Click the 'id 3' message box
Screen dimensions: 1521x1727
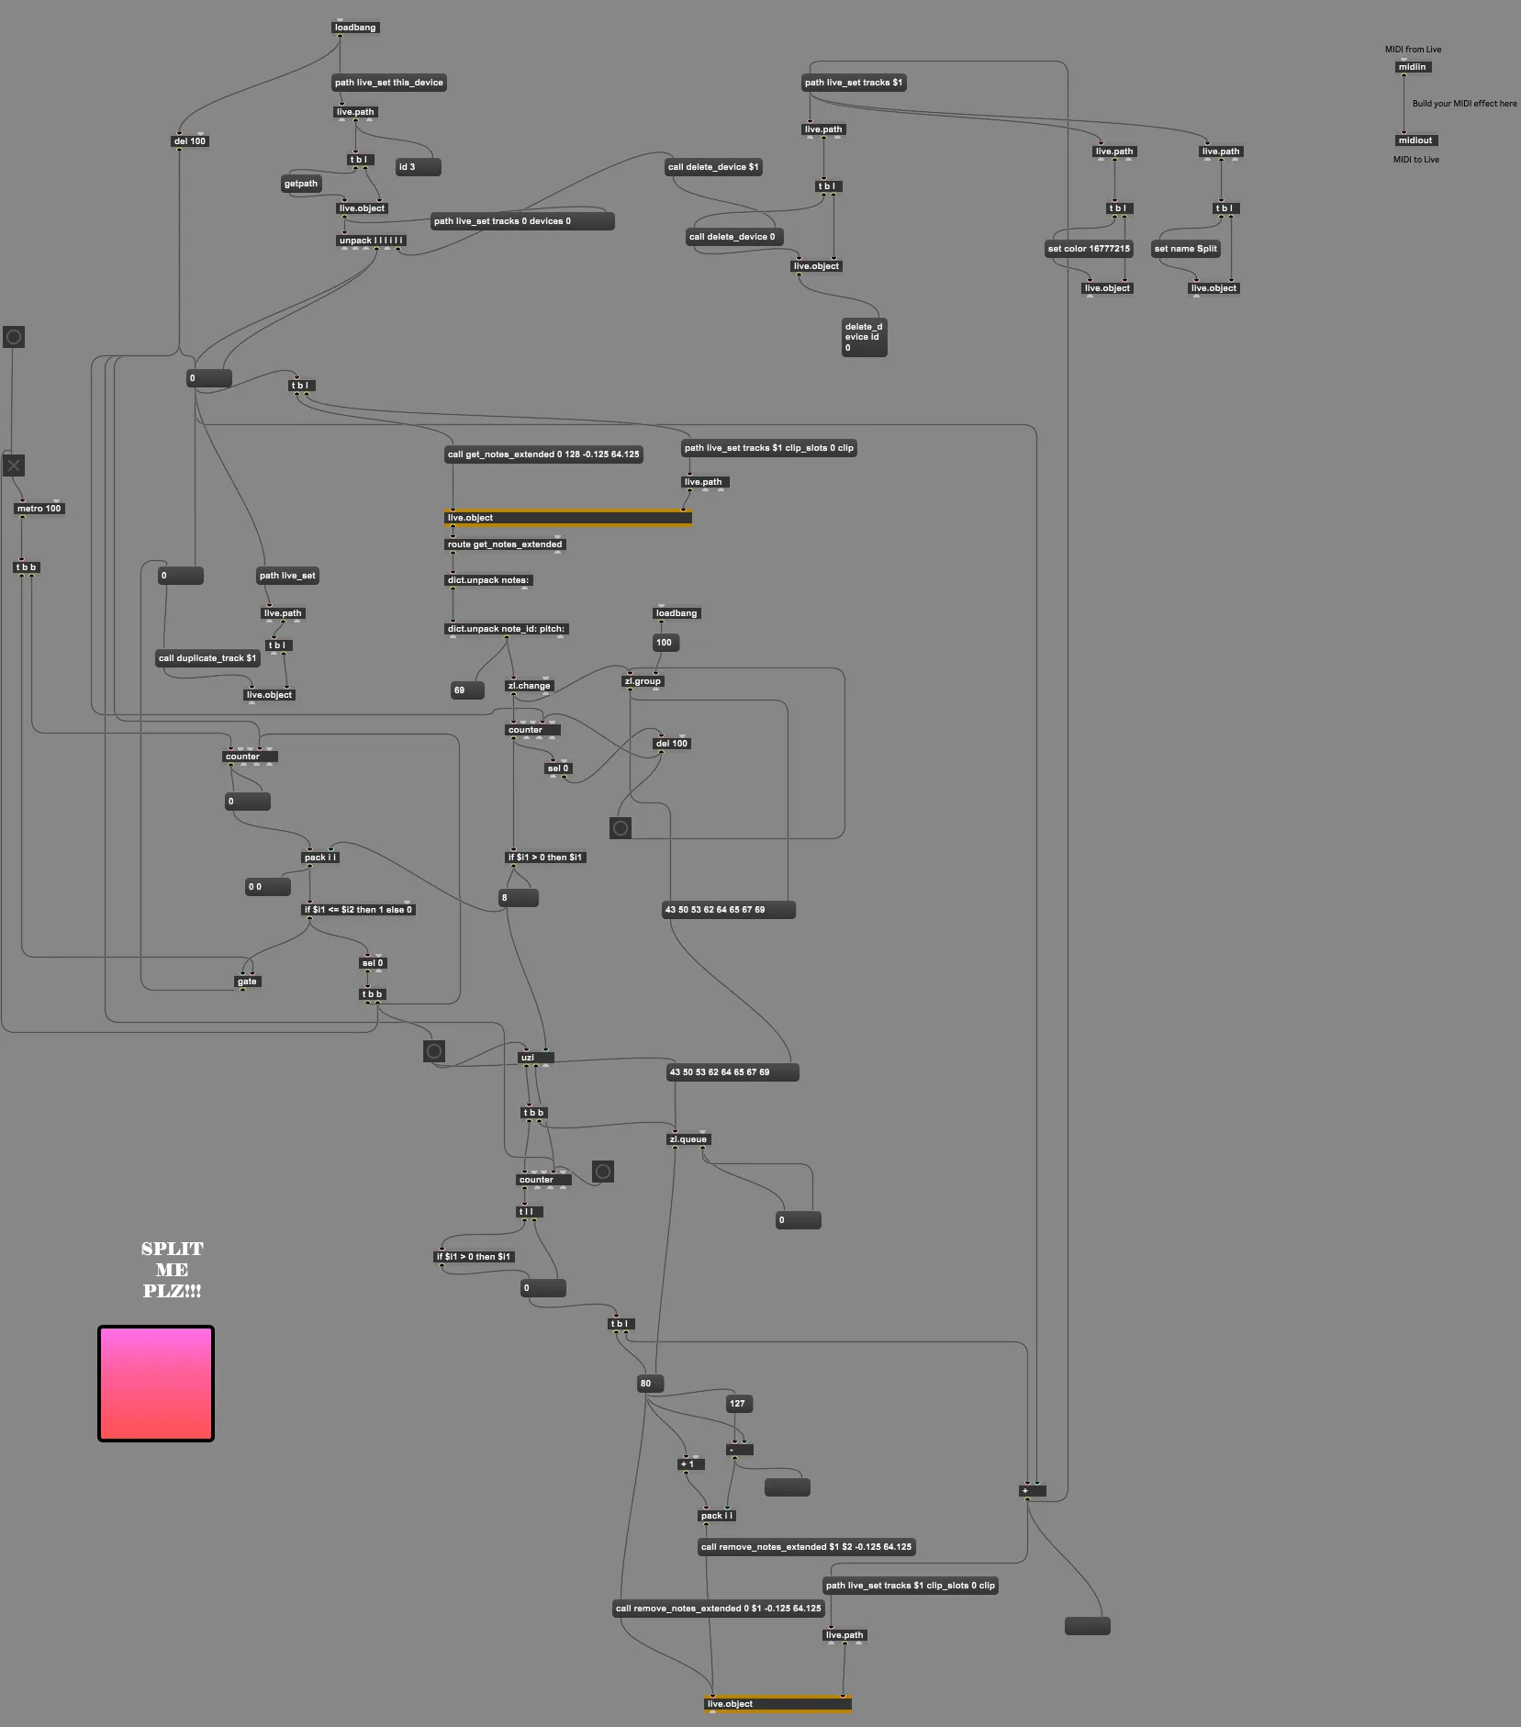tap(419, 167)
